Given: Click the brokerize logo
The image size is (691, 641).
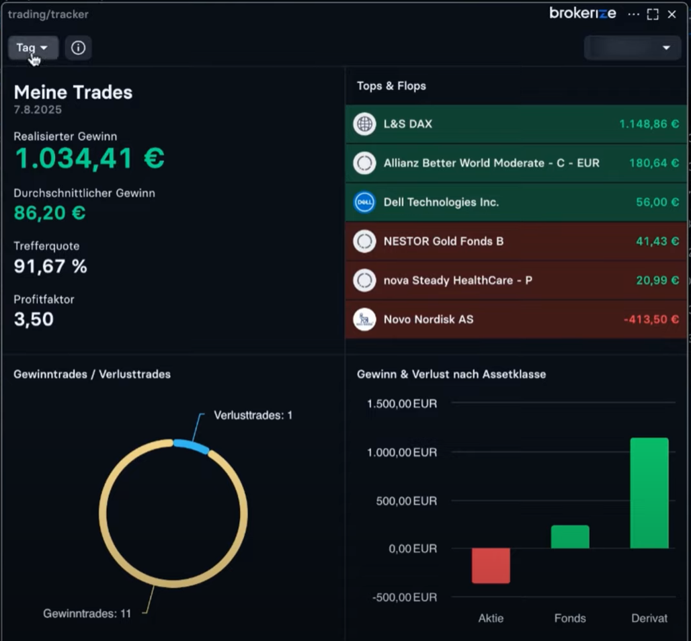Looking at the screenshot, I should point(583,13).
